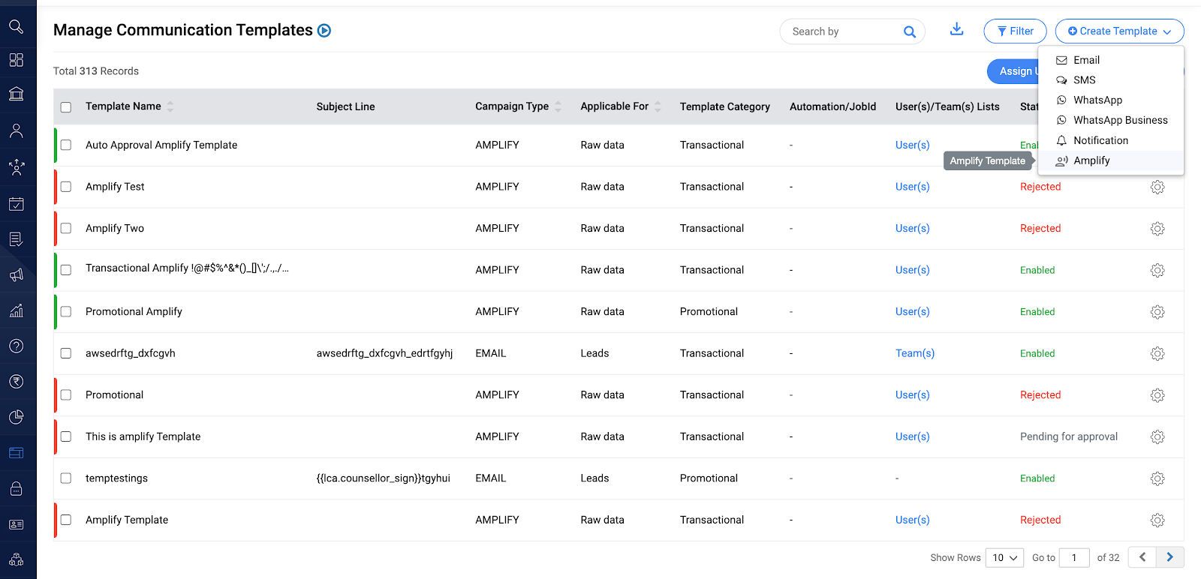Choose WhatsApp Business from template menu
Screen dimensions: 1201x579
(1120, 120)
